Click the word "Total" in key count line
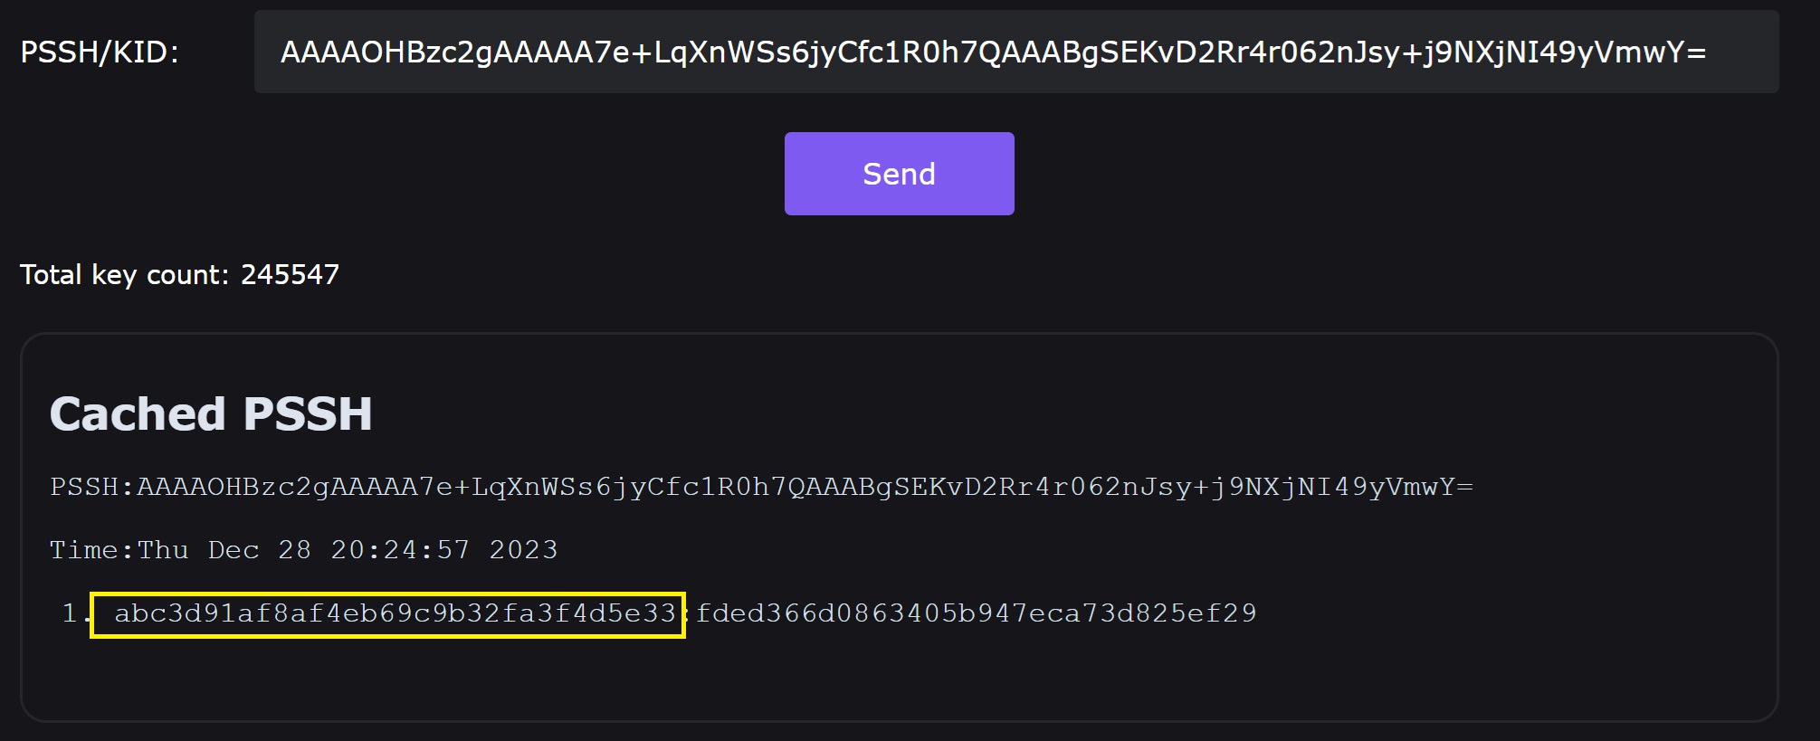Viewport: 1820px width, 741px height. tap(51, 274)
